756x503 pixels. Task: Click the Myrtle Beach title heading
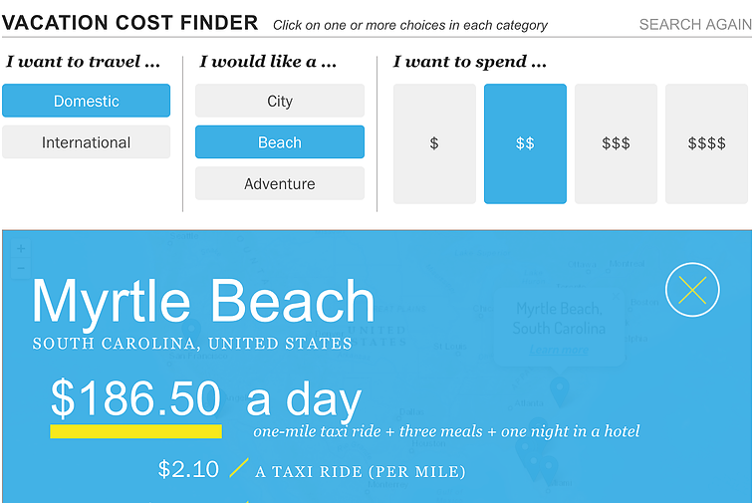[203, 301]
